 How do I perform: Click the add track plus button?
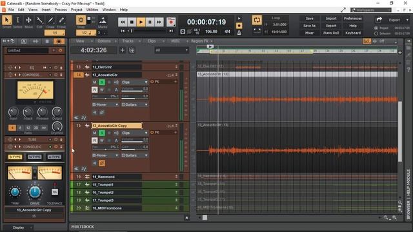[122, 50]
